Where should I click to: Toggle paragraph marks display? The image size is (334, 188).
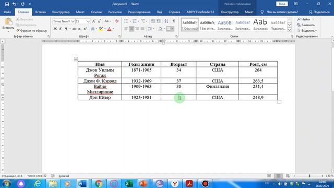pos(174,21)
